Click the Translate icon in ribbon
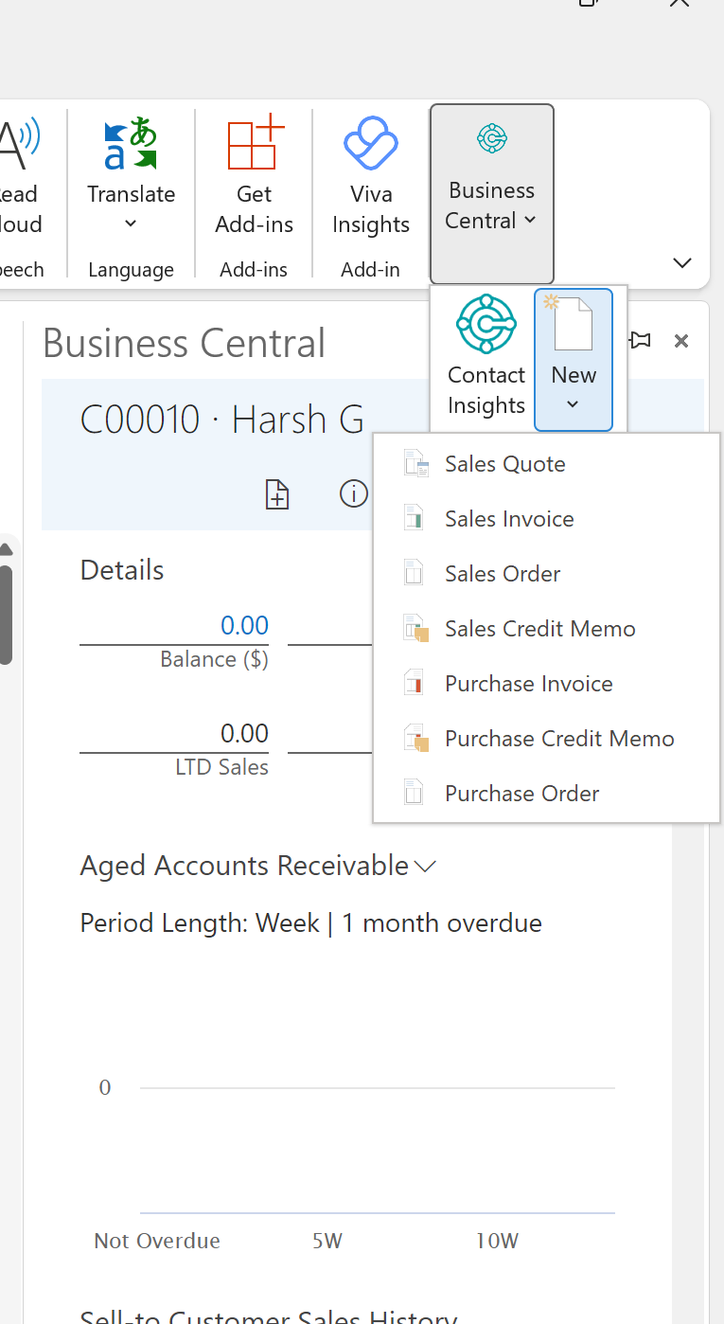Viewport: 724px width, 1324px height. click(131, 144)
